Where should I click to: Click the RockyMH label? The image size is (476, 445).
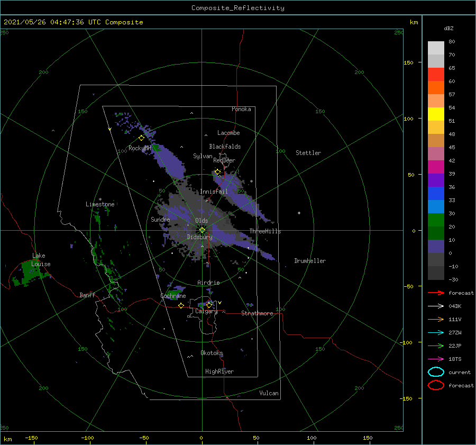[x=140, y=148]
